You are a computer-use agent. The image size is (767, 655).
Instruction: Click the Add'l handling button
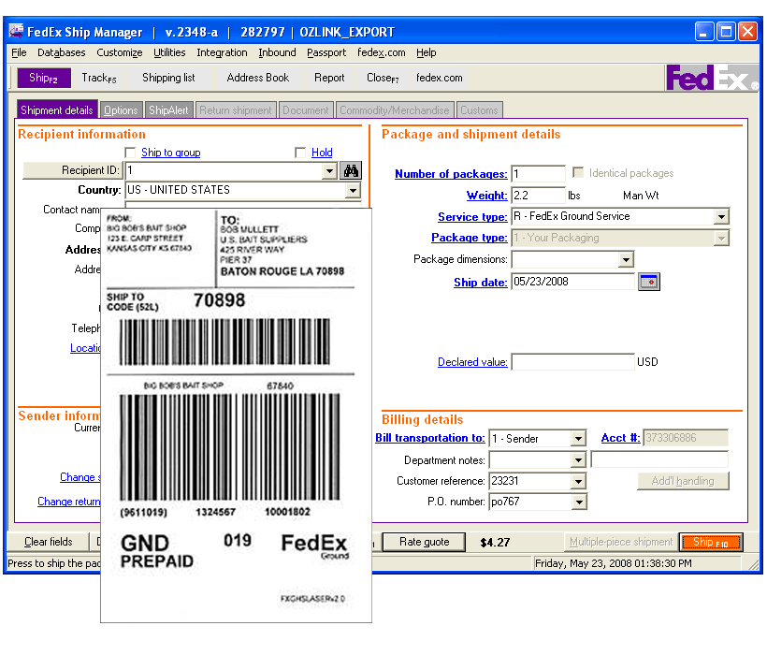tap(683, 481)
